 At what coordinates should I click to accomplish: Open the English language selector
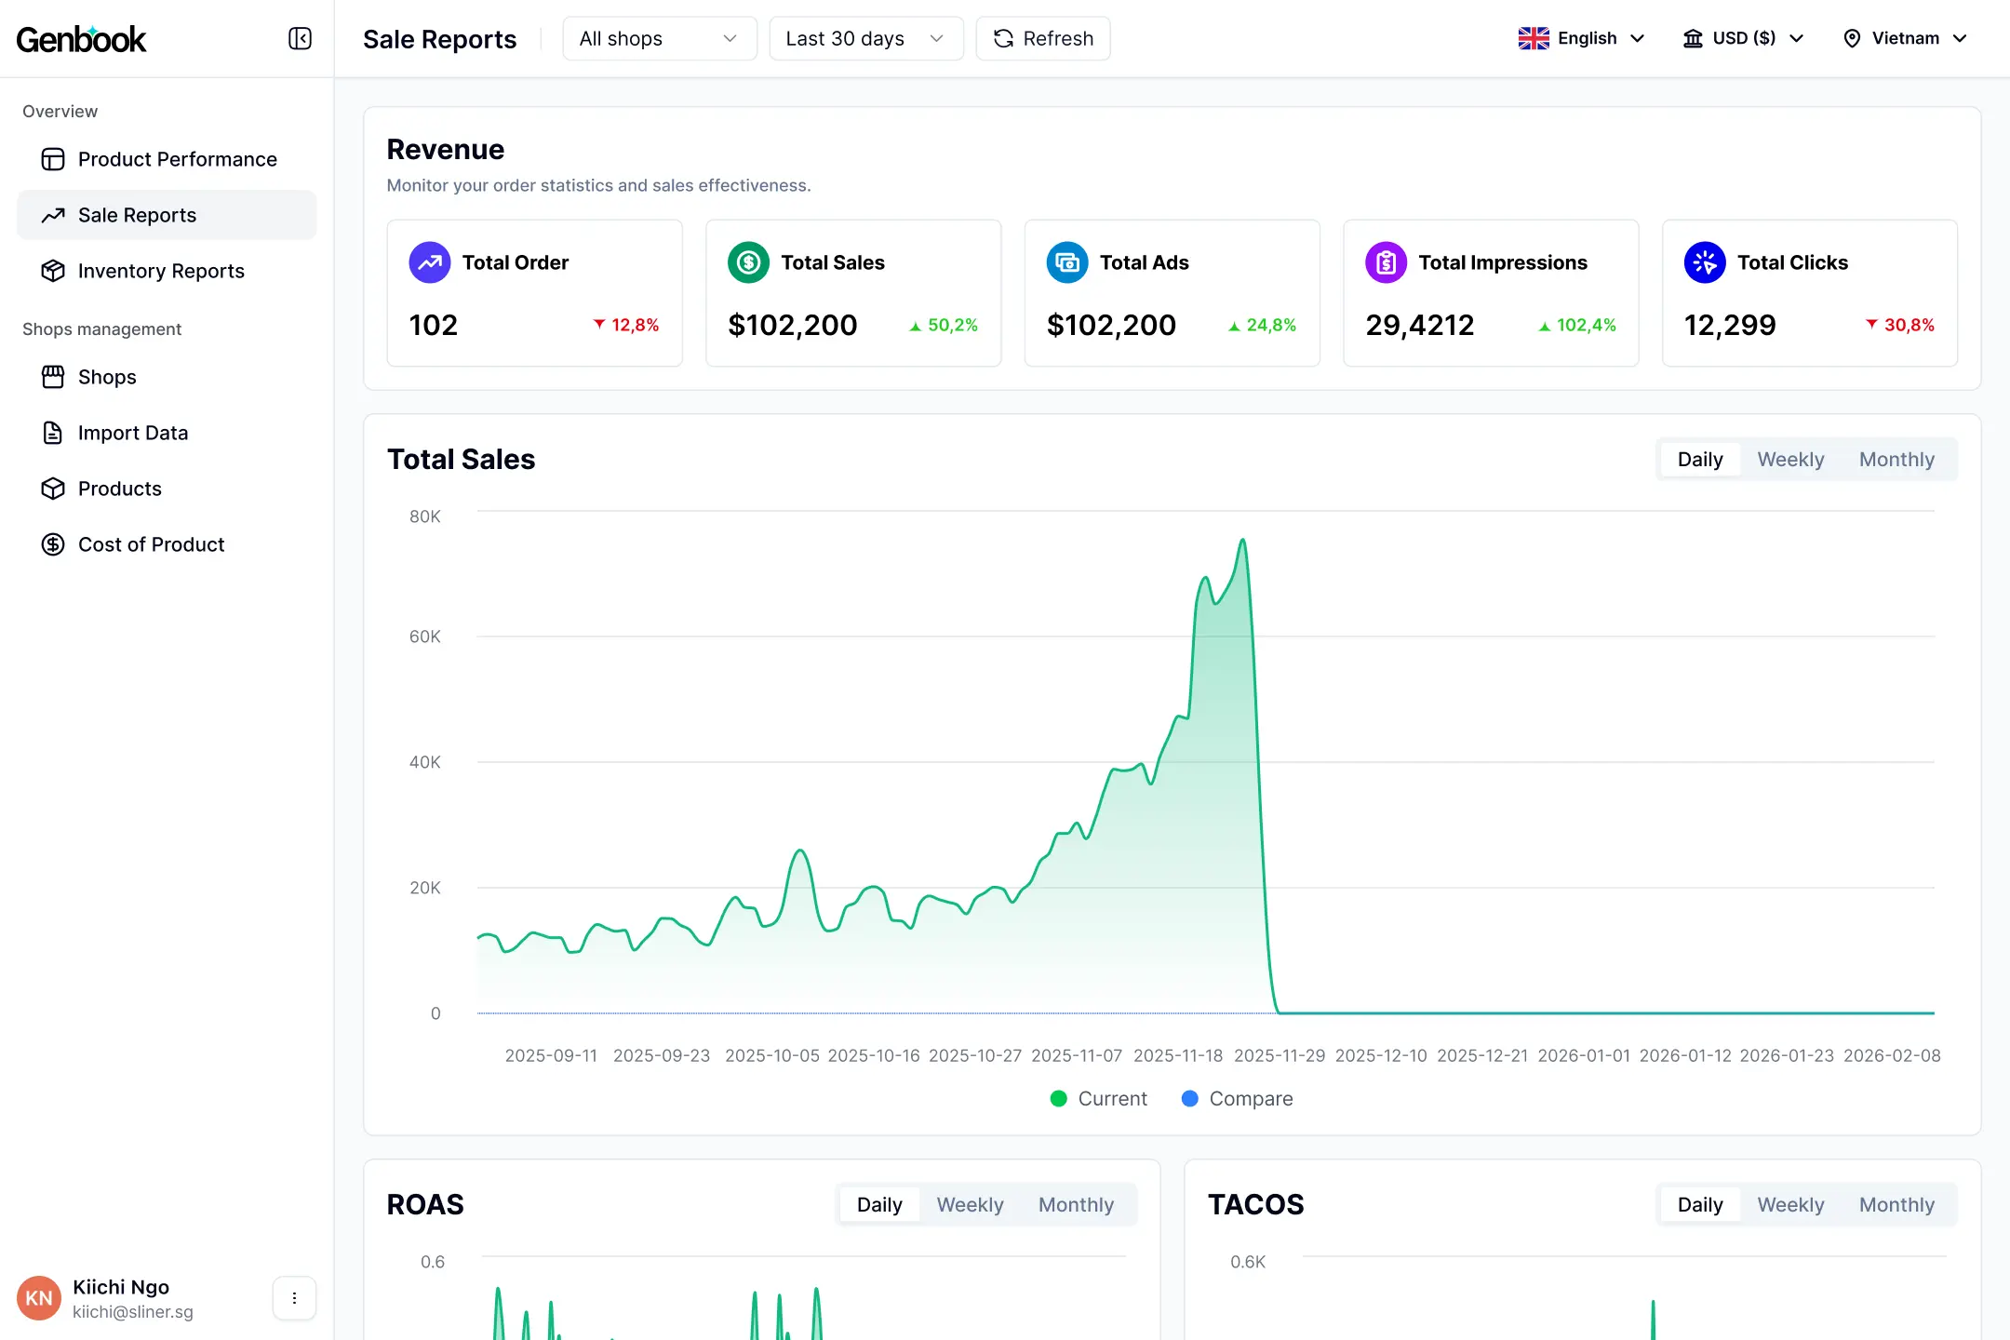[x=1582, y=38]
